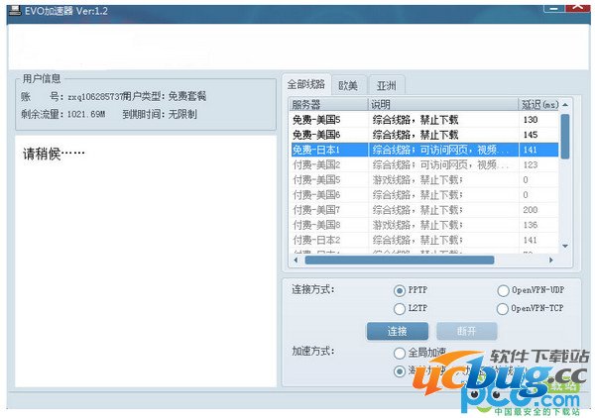Select the PPTP connection method

(x=400, y=290)
